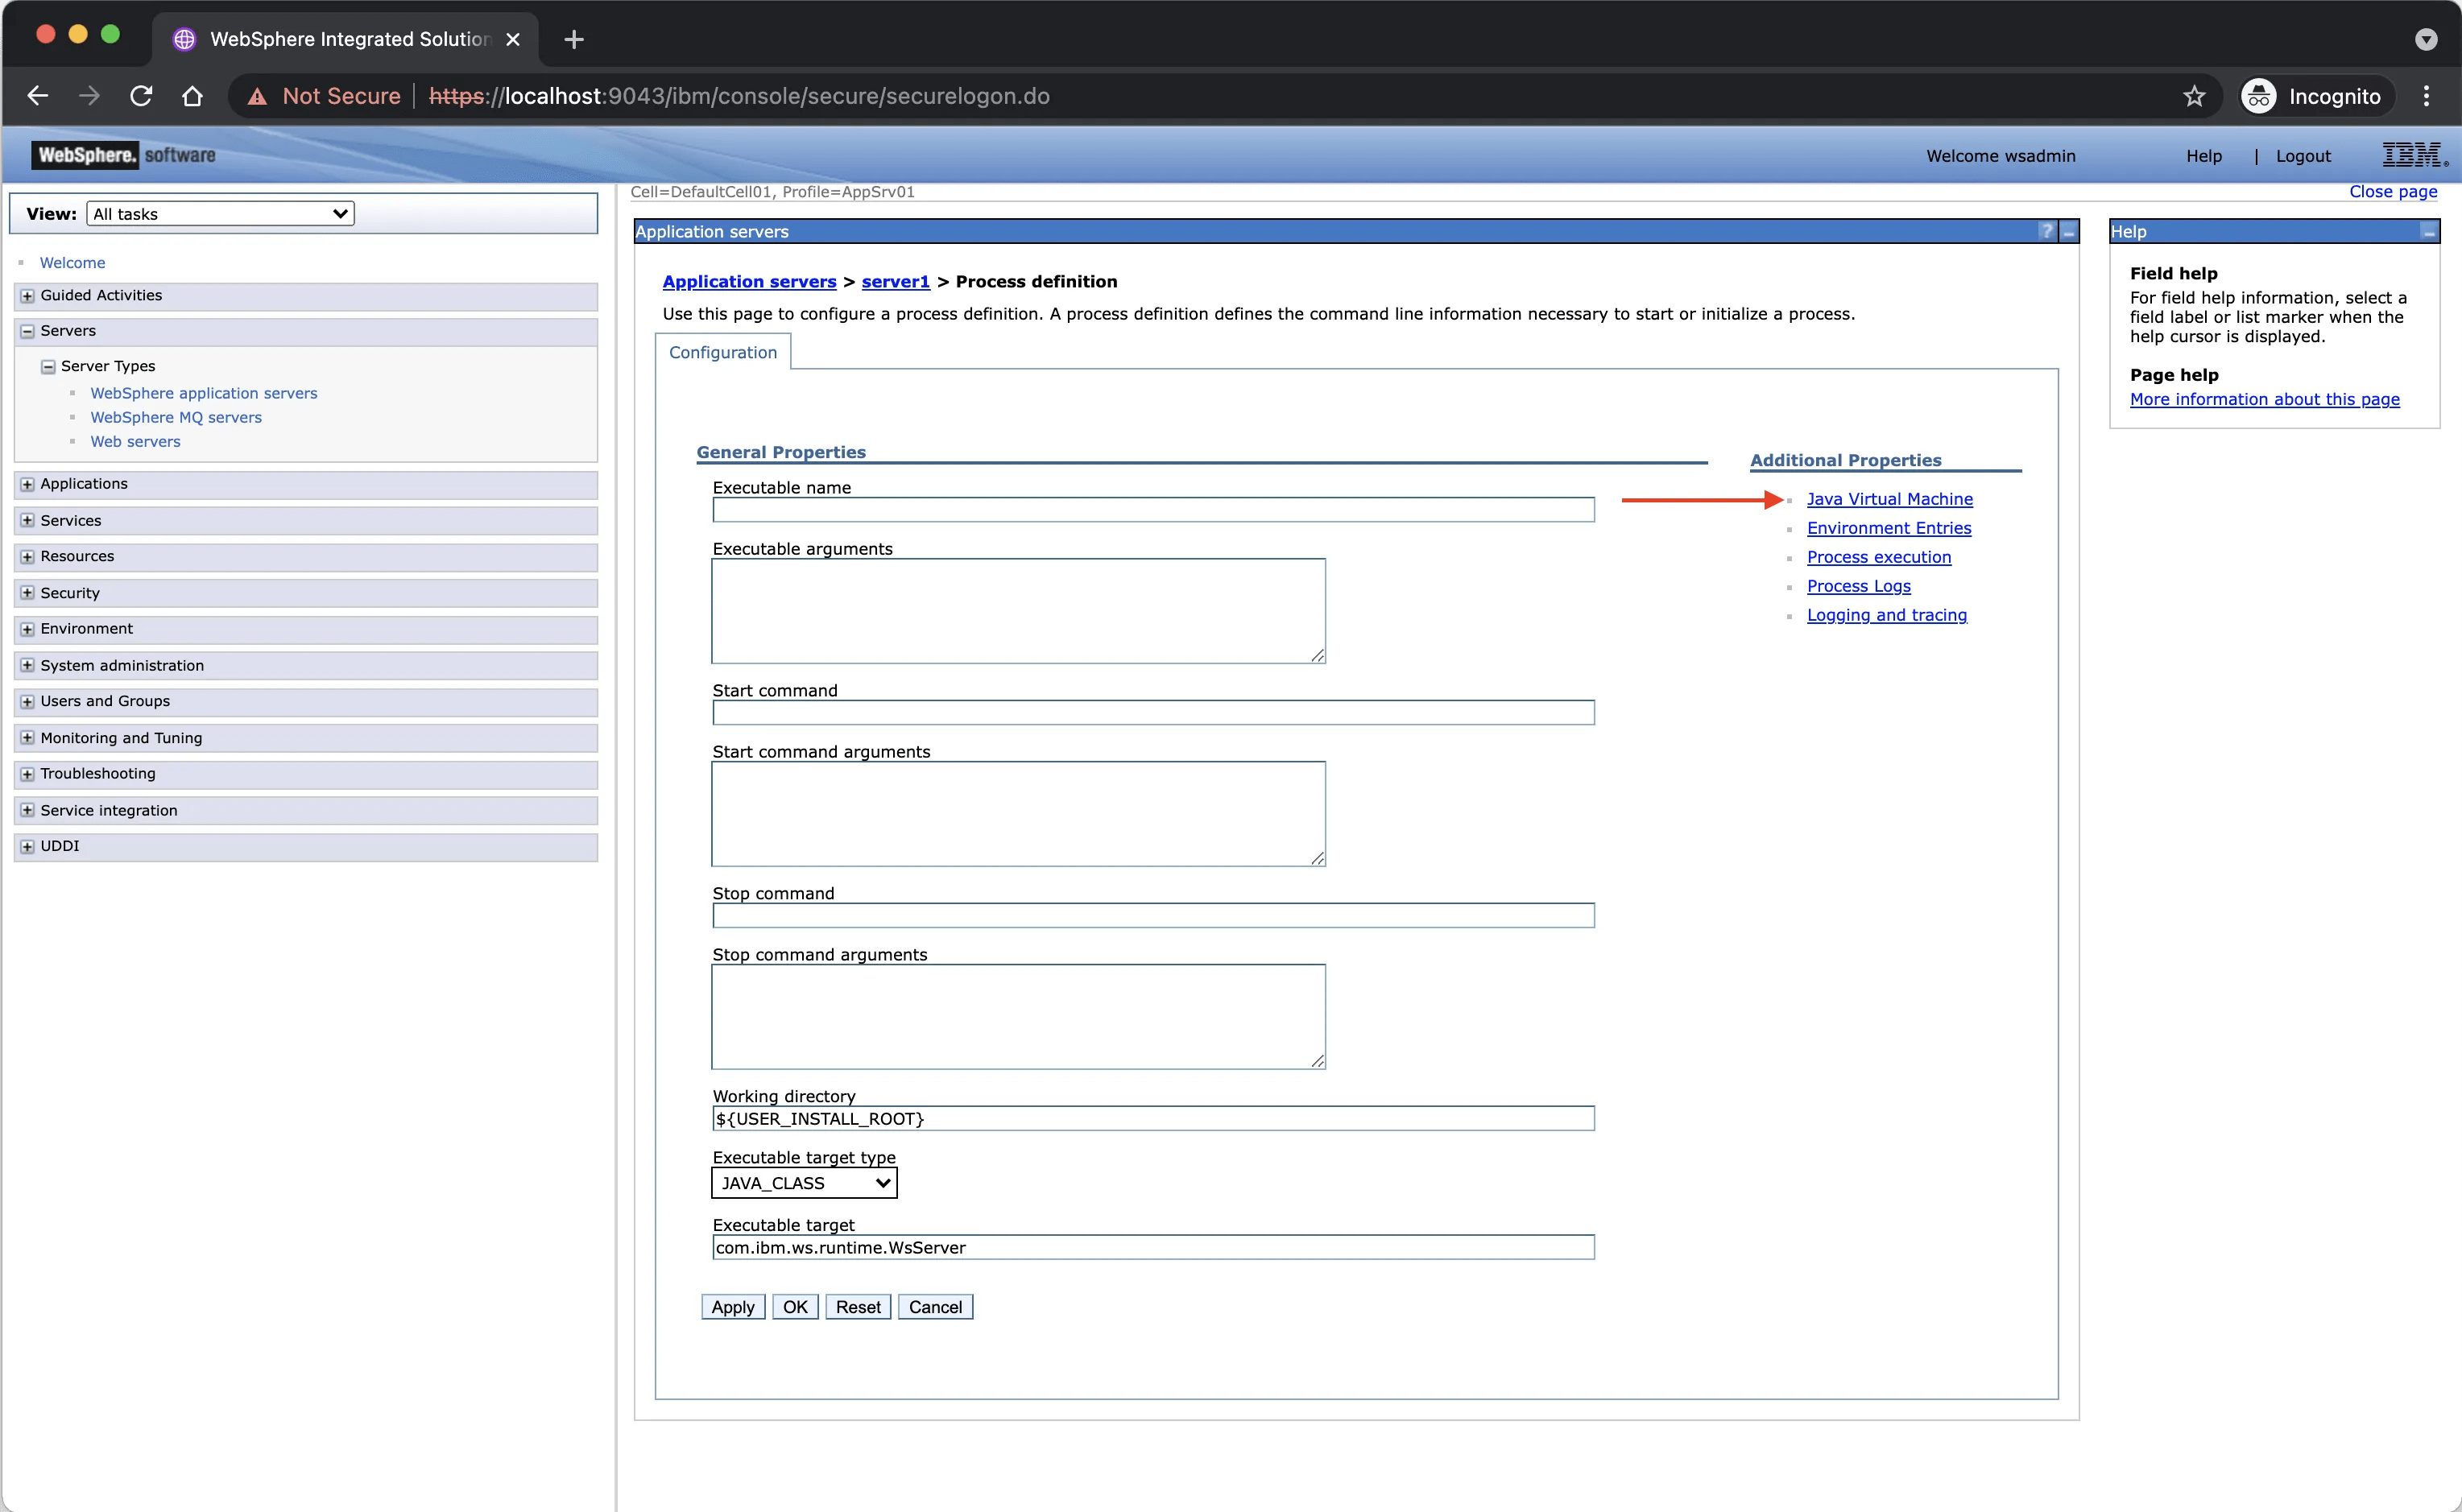Image resolution: width=2462 pixels, height=1512 pixels.
Task: Click the Executable target field
Action: point(1153,1247)
